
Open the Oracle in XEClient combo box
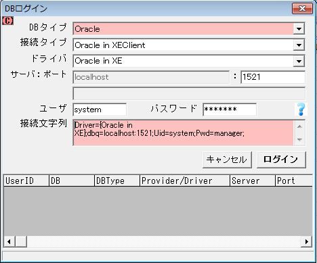coord(189,45)
